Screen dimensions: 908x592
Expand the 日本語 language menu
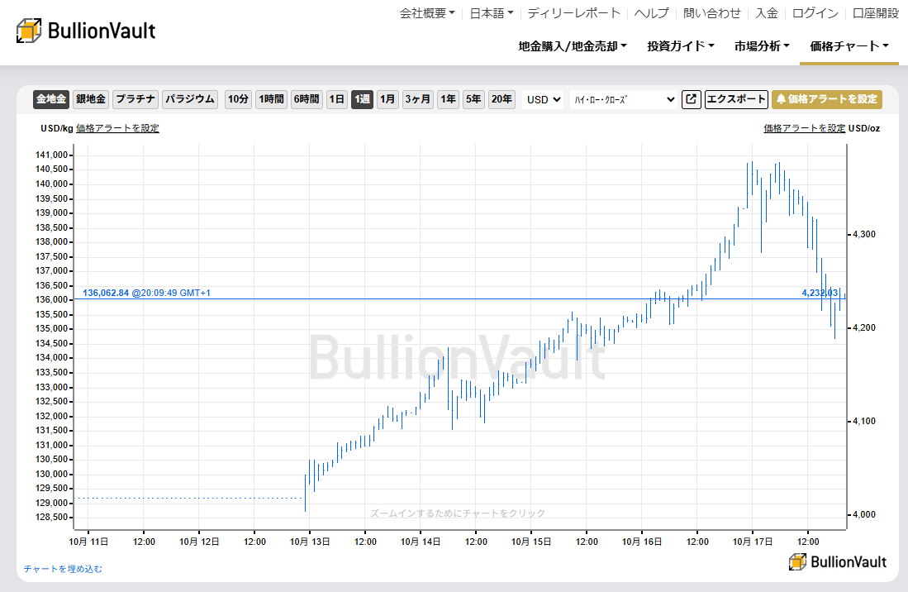point(492,13)
